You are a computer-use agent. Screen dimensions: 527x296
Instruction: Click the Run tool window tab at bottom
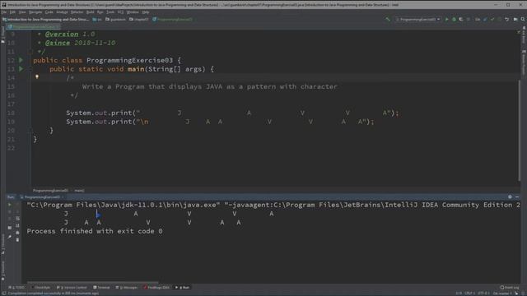coord(183,288)
